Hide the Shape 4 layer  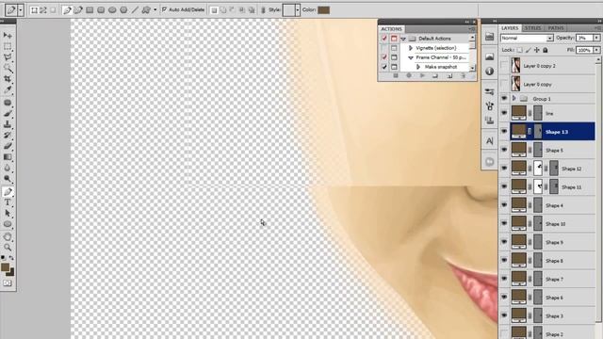click(x=504, y=205)
